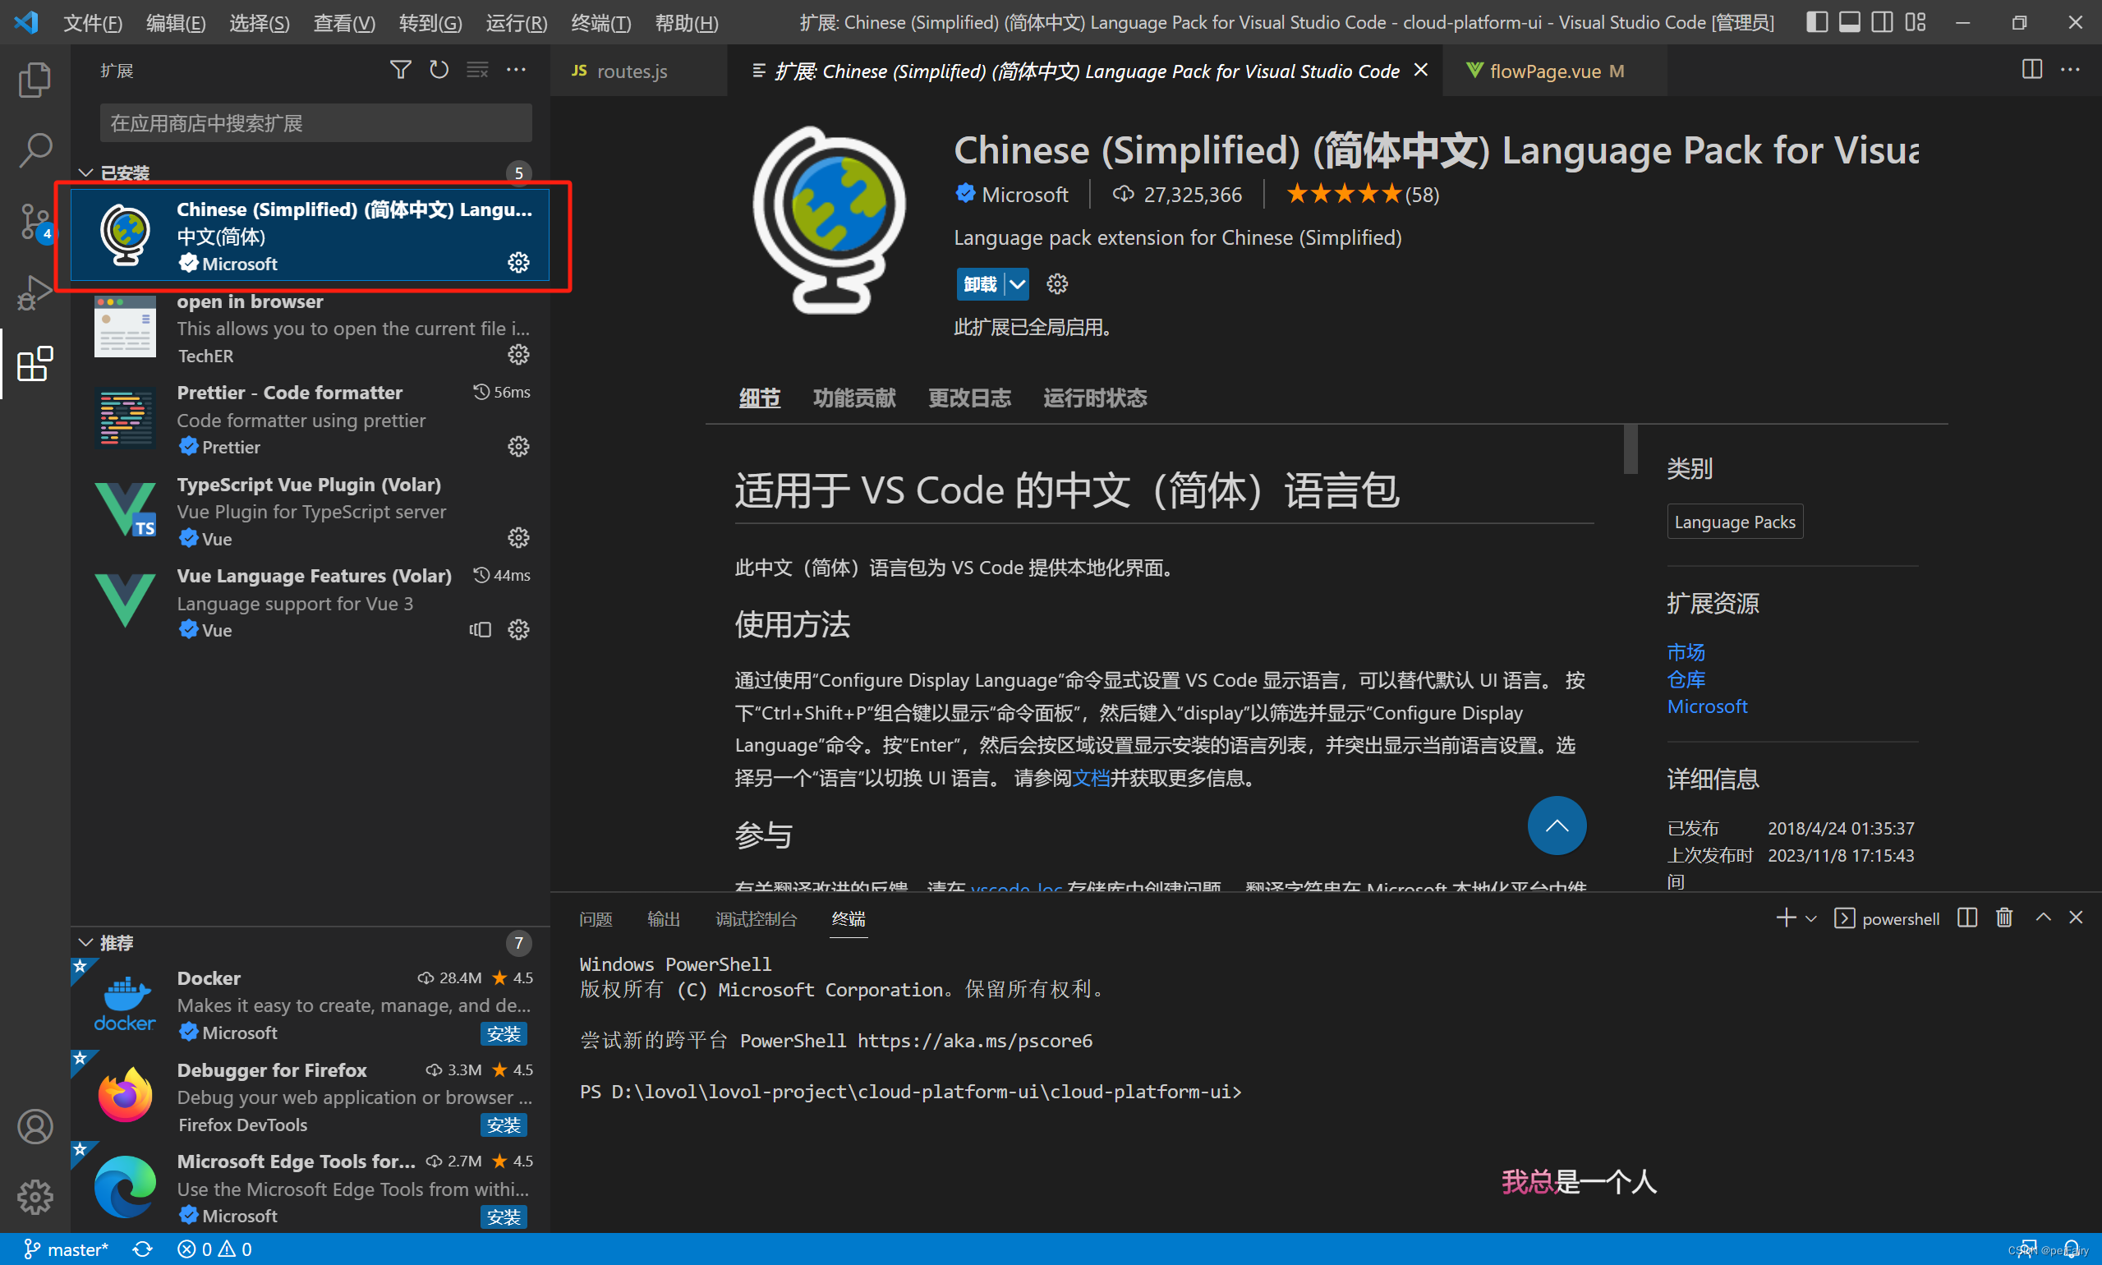Refresh the installed extensions list
The width and height of the screenshot is (2102, 1265).
point(438,69)
